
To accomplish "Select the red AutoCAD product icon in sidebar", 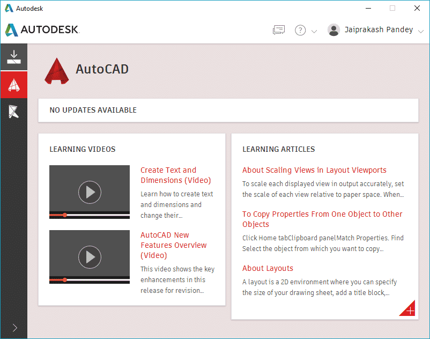I will coord(13,84).
